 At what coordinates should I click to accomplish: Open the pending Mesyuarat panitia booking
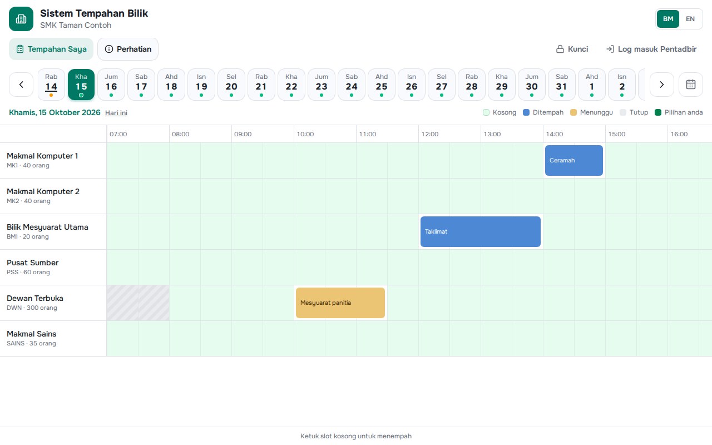pyautogui.click(x=340, y=303)
